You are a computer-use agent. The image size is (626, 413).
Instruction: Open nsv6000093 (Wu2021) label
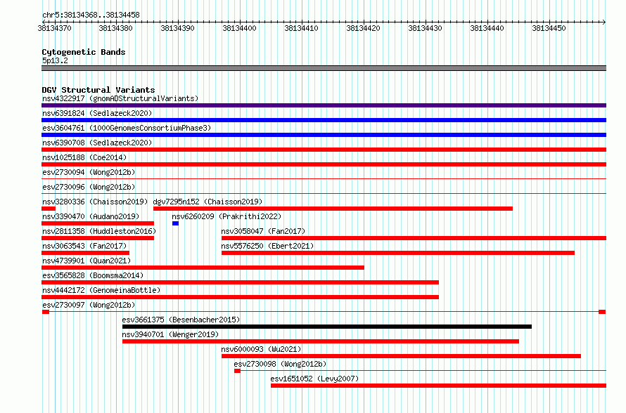(261, 349)
